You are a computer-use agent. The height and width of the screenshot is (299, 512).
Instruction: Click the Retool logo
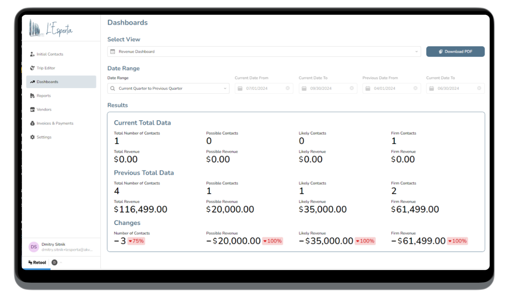(37, 262)
